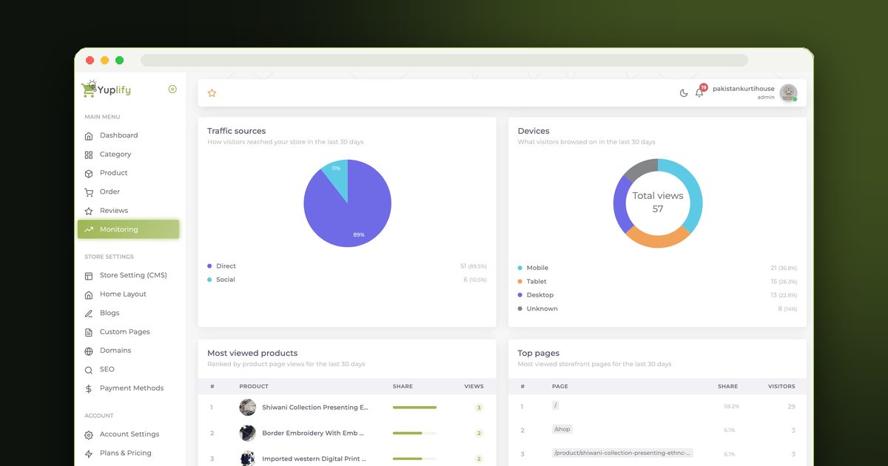Toggle the Direct legend item in Traffic sources
The width and height of the screenshot is (888, 466).
(x=221, y=266)
